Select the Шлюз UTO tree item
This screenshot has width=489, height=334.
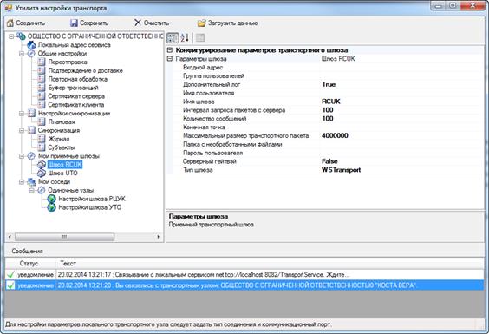click(62, 173)
